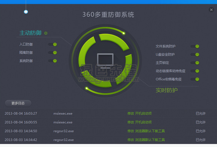
Task: Click 修改 开机启动项 in 16:03:27 log
Action: pos(139,113)
